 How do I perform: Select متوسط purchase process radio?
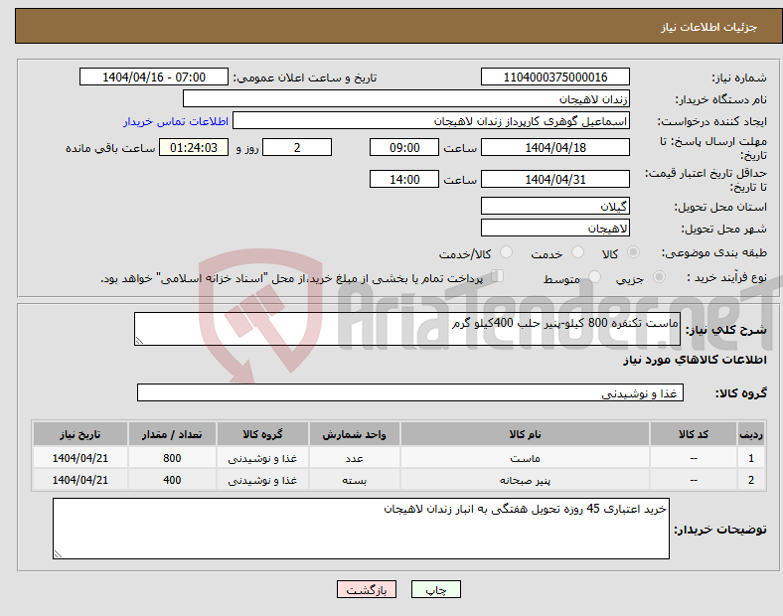(594, 276)
